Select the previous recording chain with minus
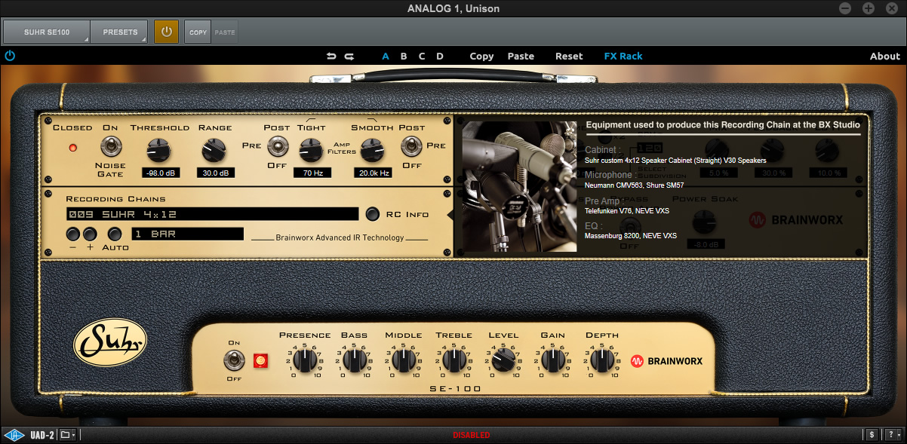This screenshot has width=907, height=444. click(73, 234)
